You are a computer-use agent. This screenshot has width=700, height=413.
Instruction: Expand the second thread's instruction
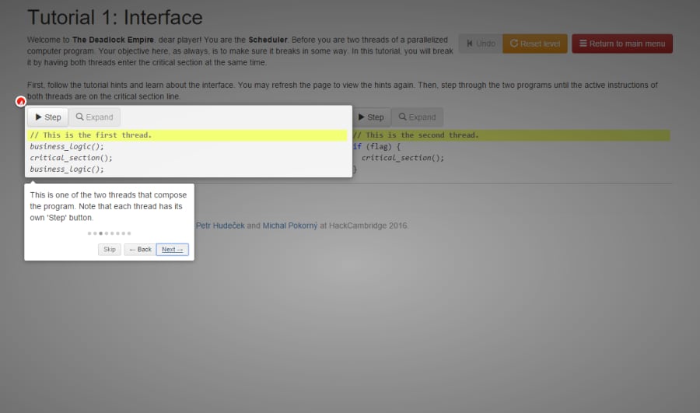[418, 117]
